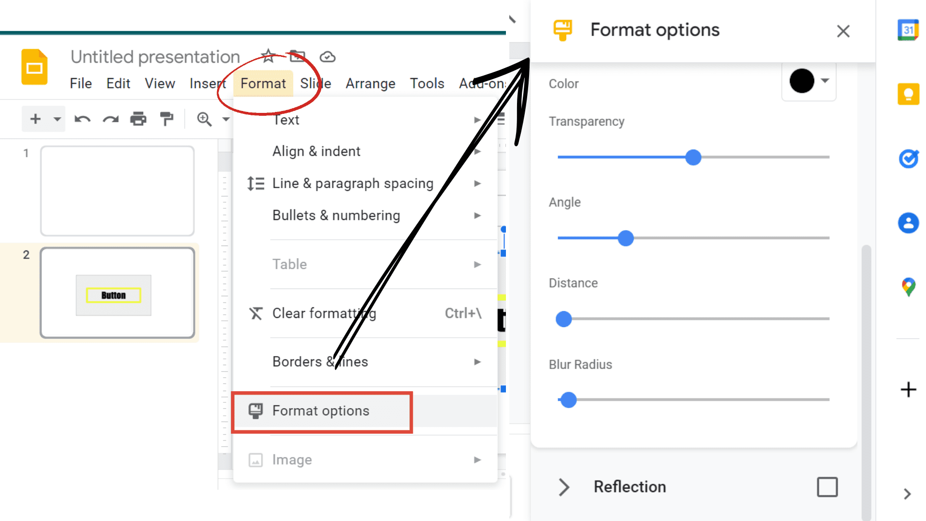Expand the Image submenu option
This screenshot has width=926, height=521.
pyautogui.click(x=477, y=459)
